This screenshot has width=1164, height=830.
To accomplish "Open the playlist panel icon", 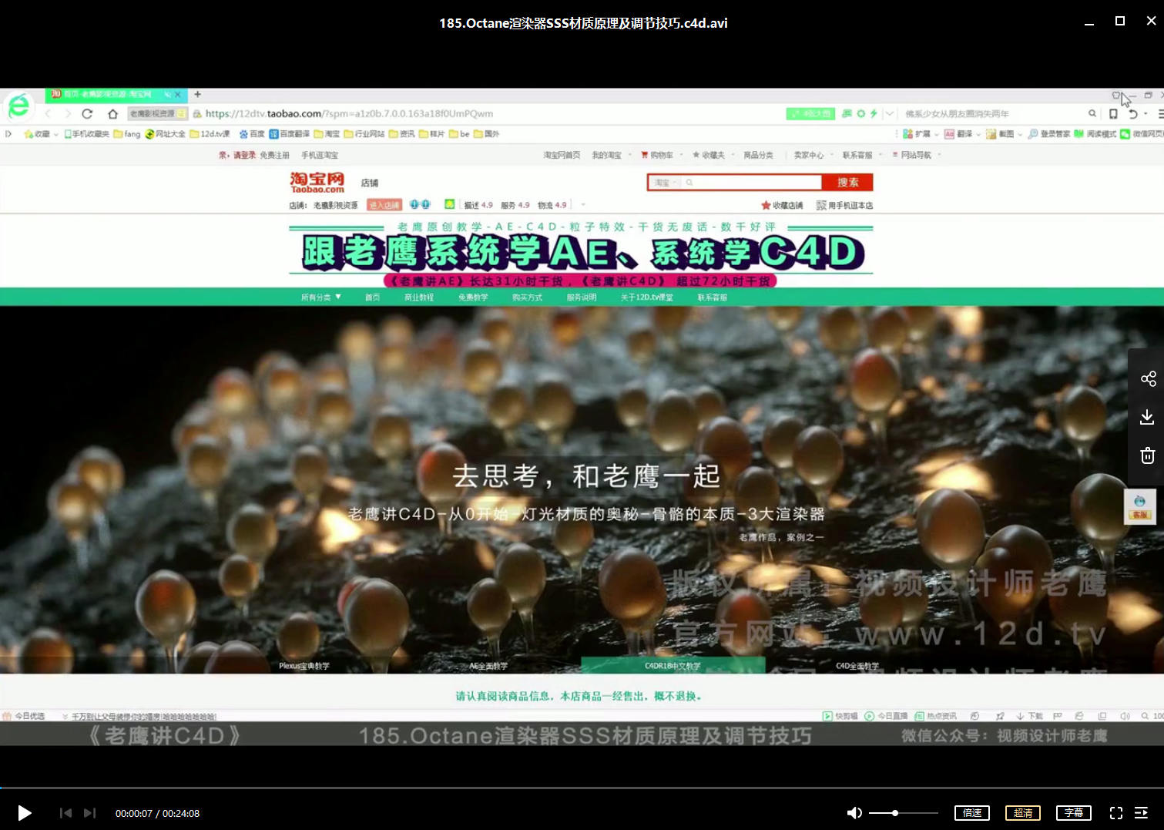I will 1141,813.
